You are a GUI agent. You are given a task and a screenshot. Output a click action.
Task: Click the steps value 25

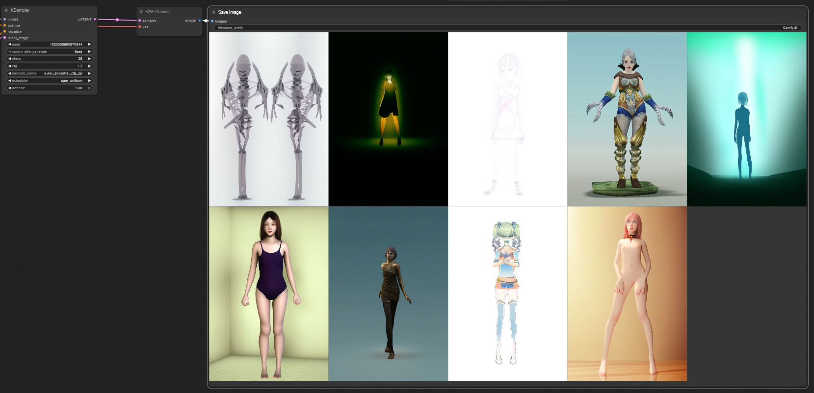pos(80,59)
